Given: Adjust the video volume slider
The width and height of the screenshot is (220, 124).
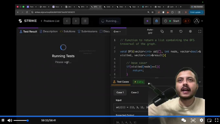Looking at the screenshot, I should tap(21, 120).
